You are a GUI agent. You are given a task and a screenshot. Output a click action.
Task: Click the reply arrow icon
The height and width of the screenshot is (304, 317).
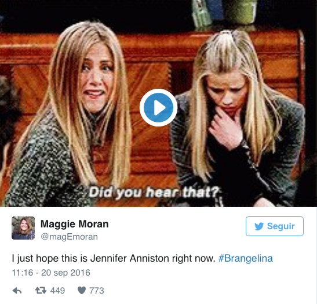17,291
